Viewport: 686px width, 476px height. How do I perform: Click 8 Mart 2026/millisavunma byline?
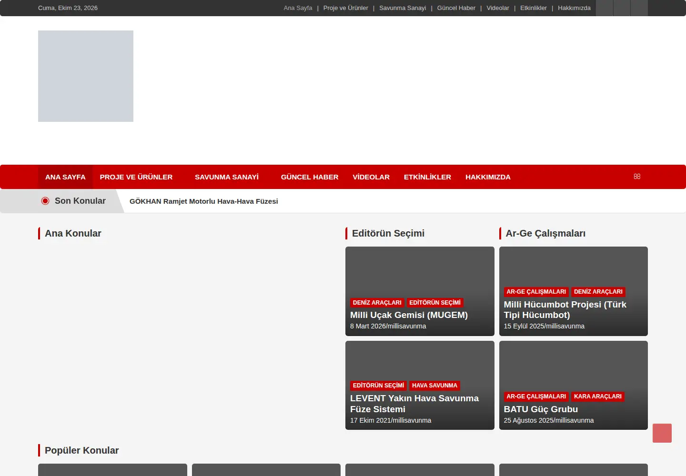[388, 326]
